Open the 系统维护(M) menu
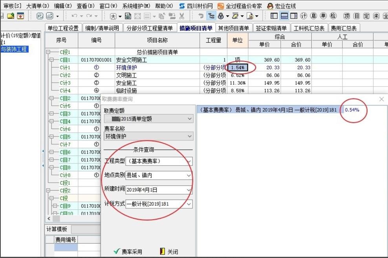Screen dimensions: 388x258 pyautogui.click(x=136, y=6)
